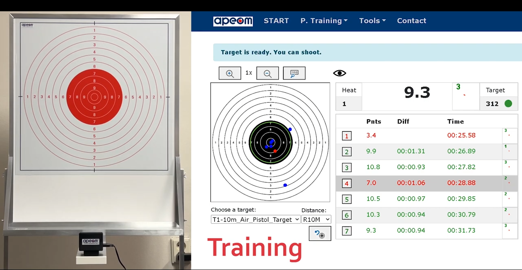Go to the Contact page
The image size is (522, 270).
pos(411,21)
